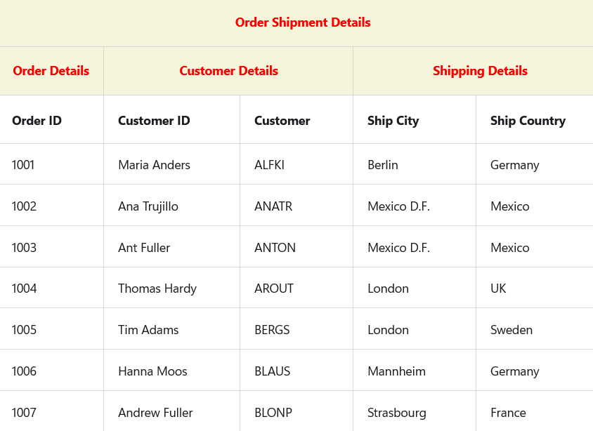Click the Customer Details stacked header

(x=228, y=71)
